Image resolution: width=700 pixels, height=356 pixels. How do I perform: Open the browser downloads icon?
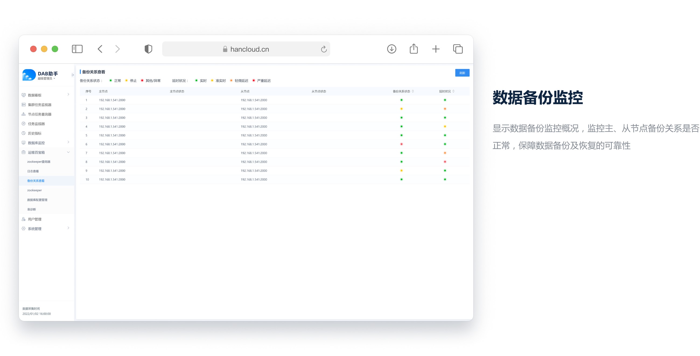point(391,49)
